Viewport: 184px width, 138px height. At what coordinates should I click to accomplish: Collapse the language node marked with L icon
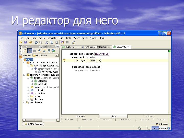pyautogui.click(x=24, y=75)
